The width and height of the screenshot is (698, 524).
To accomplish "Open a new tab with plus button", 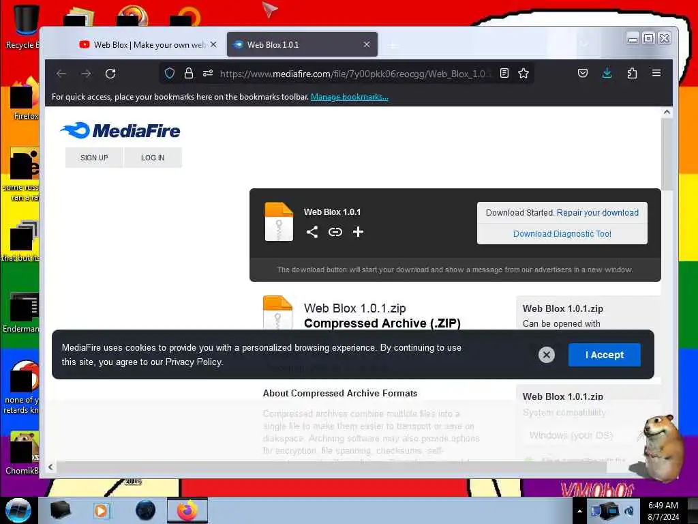I will 392,45.
